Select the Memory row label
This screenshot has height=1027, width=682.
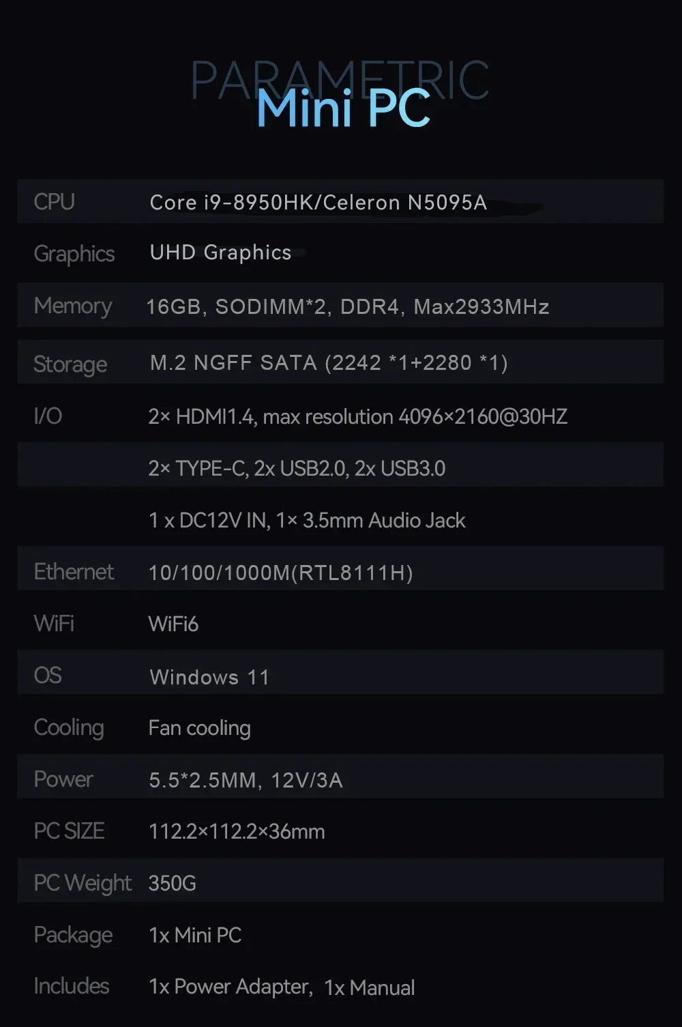tap(72, 306)
